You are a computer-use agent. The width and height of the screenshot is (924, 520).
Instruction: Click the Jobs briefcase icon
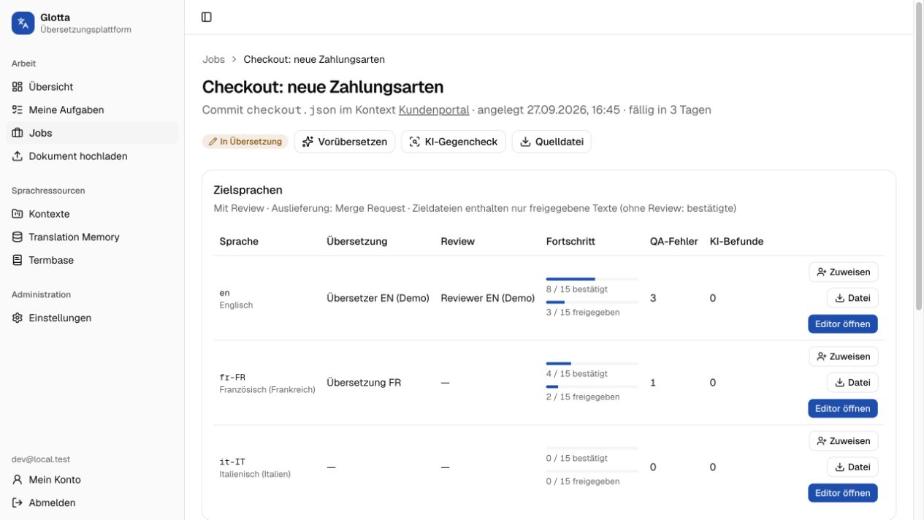[18, 133]
